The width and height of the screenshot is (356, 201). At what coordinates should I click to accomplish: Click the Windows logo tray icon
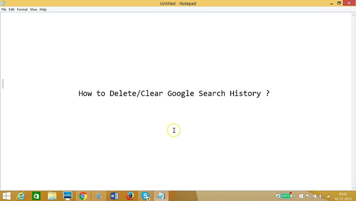[x=301, y=196]
